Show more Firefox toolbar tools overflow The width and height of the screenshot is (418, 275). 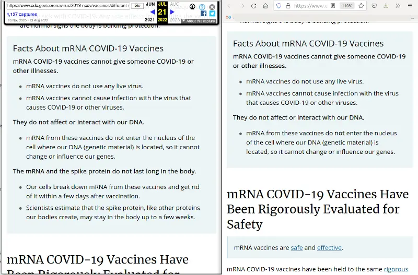[x=398, y=6]
